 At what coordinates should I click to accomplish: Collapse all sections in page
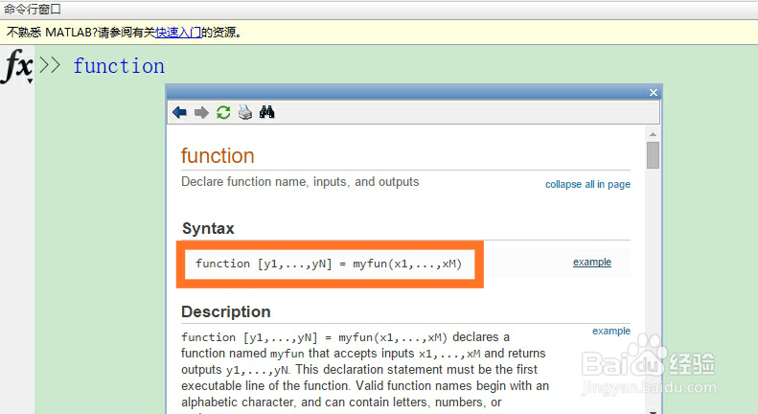click(587, 184)
